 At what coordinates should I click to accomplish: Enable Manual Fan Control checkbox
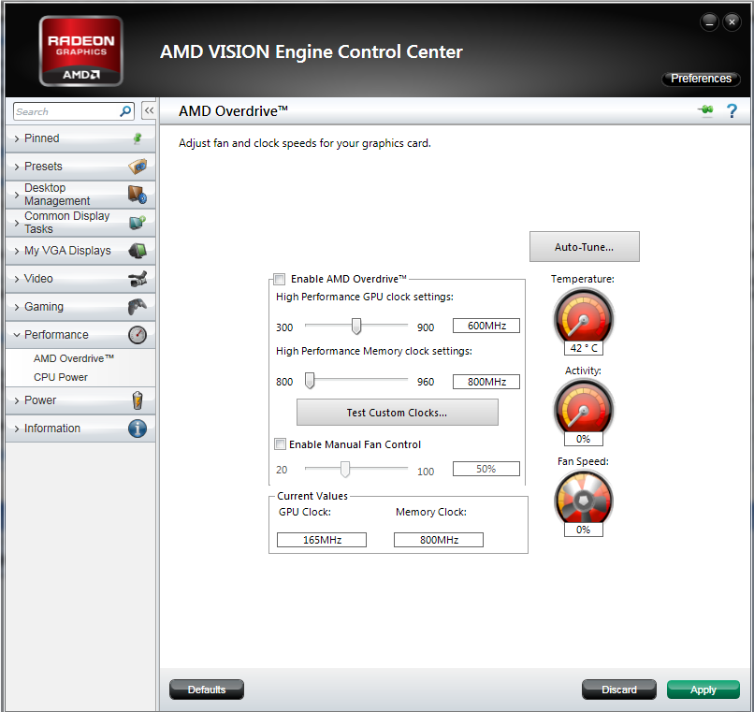[x=280, y=444]
